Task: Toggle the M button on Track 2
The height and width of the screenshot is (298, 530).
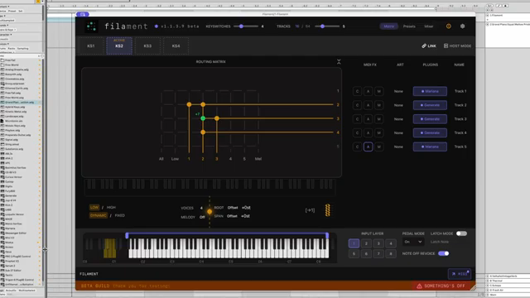Action: pos(379,105)
